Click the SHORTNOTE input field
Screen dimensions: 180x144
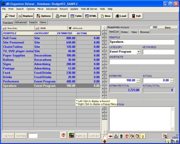pyautogui.click(x=142, y=62)
